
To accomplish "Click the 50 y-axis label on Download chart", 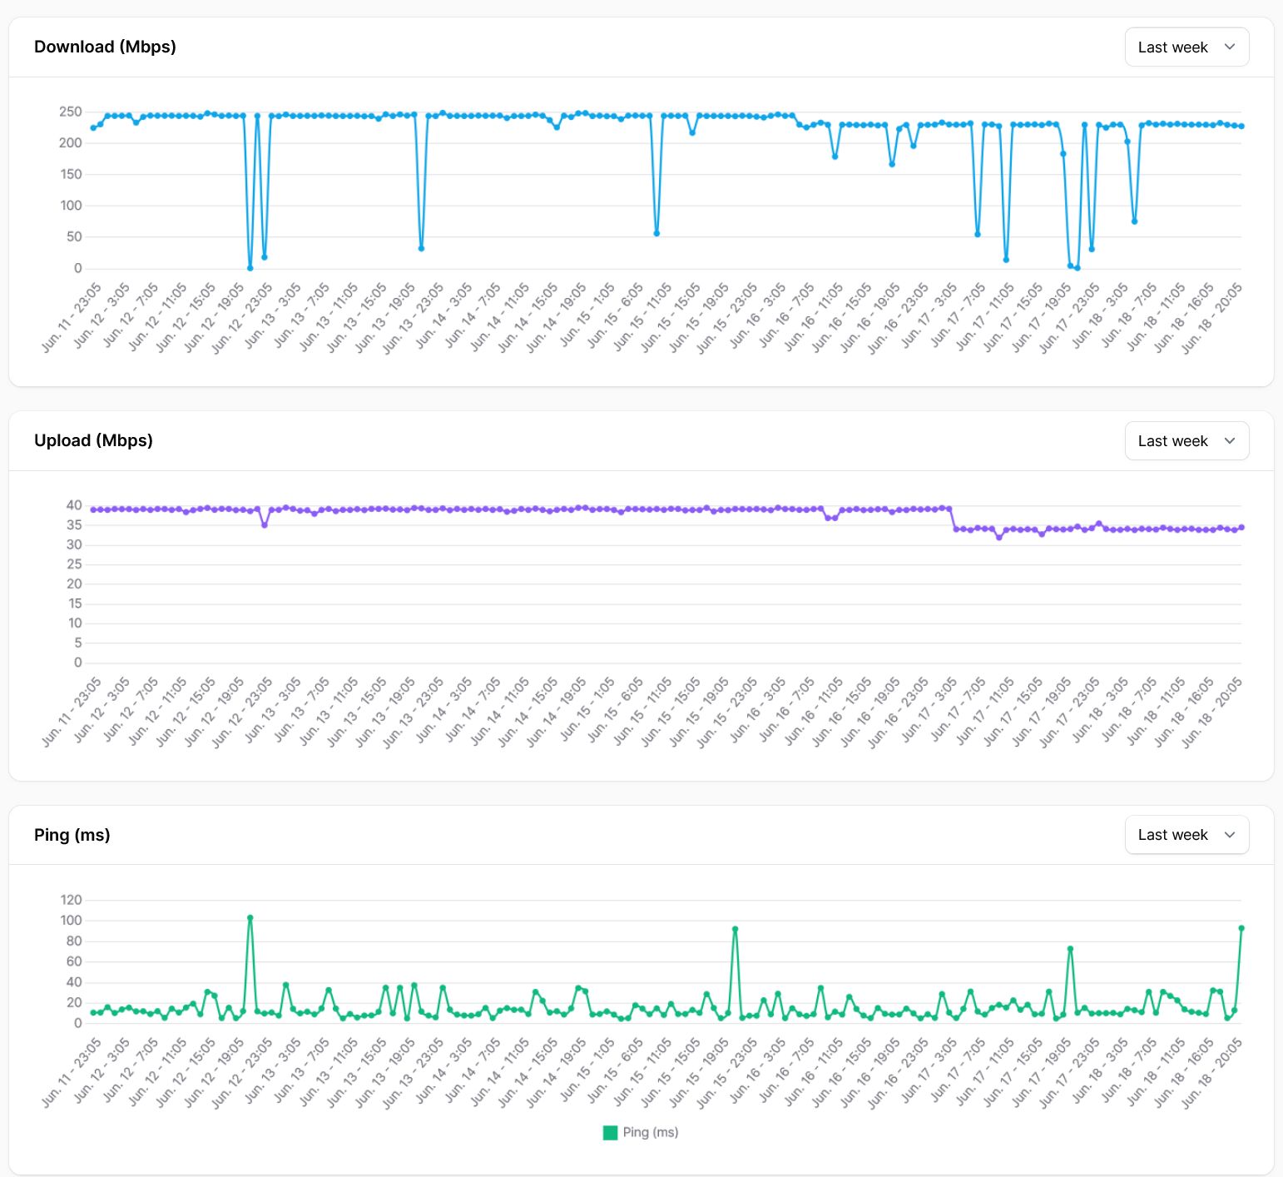I will 74,236.
